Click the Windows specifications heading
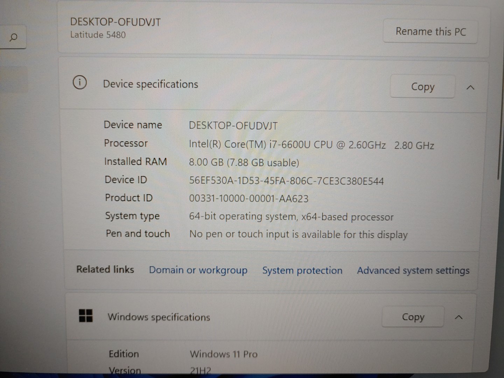This screenshot has width=504, height=378. point(159,317)
